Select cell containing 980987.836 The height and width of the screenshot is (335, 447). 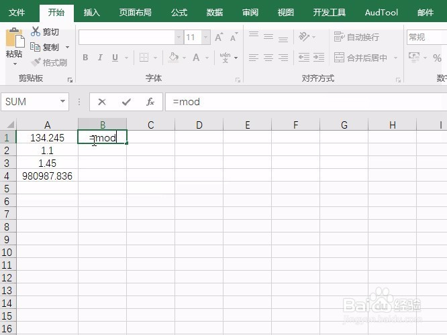coord(48,176)
